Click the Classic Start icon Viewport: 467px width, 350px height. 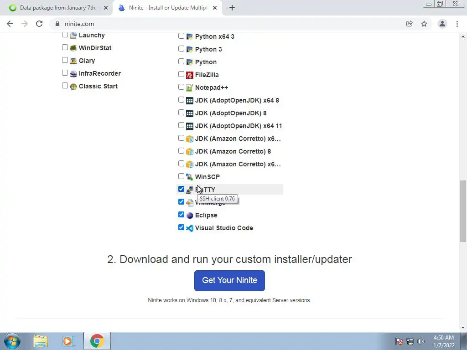pyautogui.click(x=73, y=86)
